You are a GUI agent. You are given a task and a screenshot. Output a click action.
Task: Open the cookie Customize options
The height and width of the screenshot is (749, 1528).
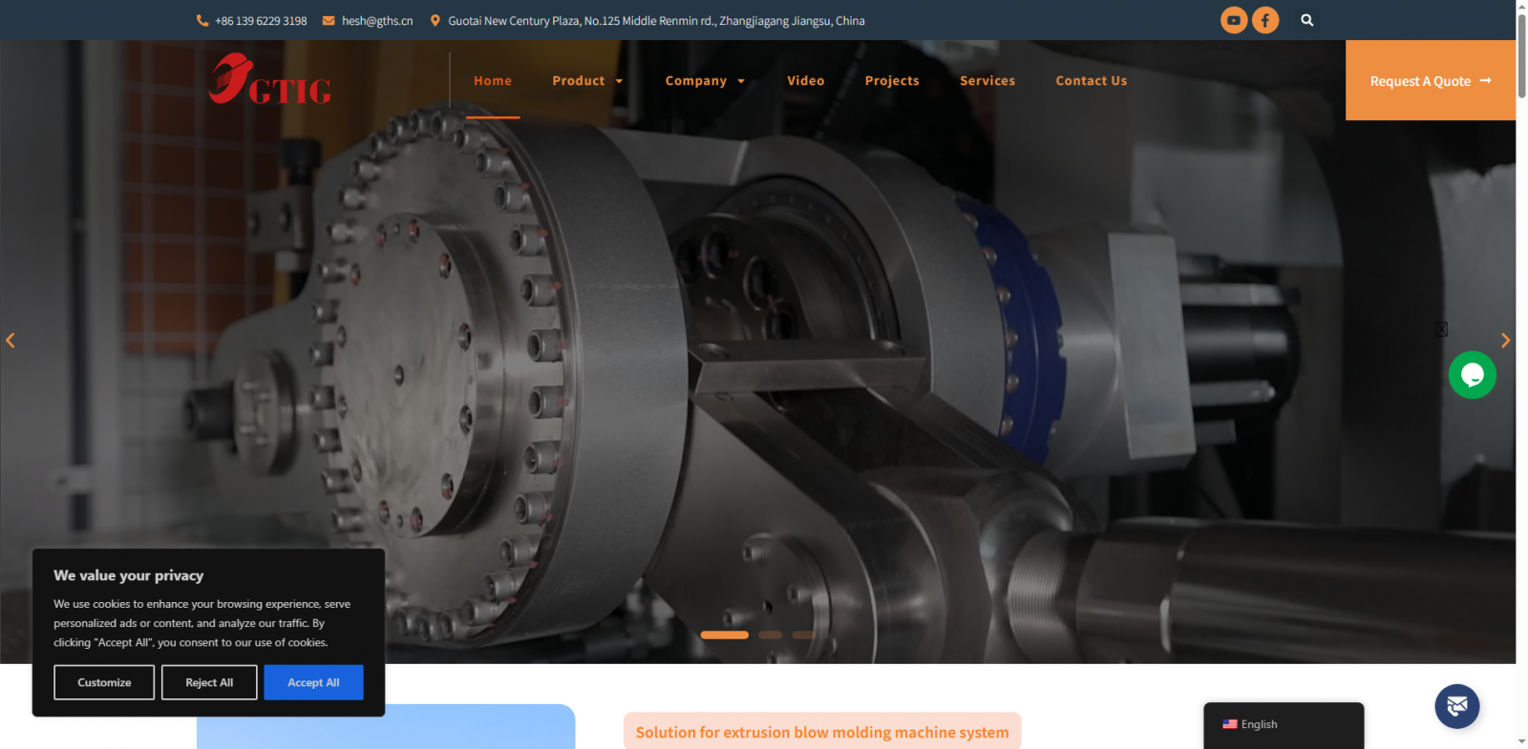(x=104, y=682)
